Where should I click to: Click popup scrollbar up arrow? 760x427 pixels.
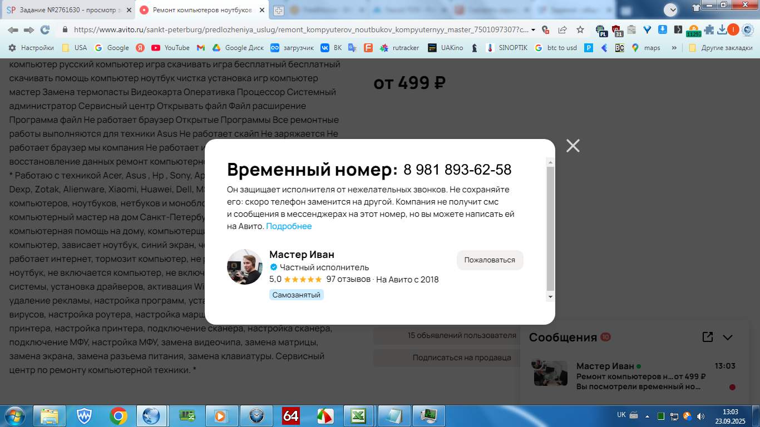coord(550,162)
